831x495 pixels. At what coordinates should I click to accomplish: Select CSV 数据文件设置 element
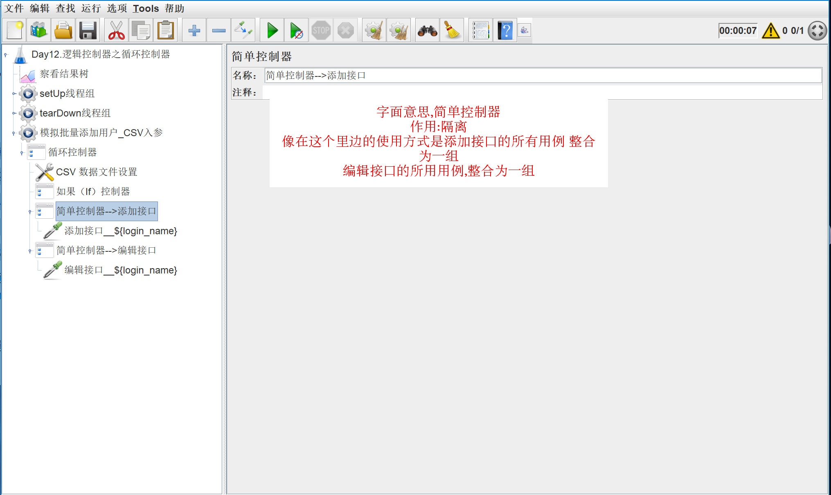[96, 172]
